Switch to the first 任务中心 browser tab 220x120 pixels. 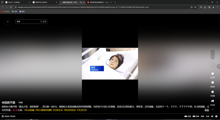18,2
